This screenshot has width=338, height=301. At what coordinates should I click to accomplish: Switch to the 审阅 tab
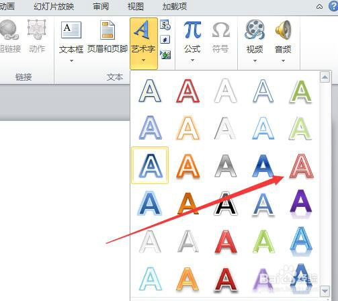101,6
